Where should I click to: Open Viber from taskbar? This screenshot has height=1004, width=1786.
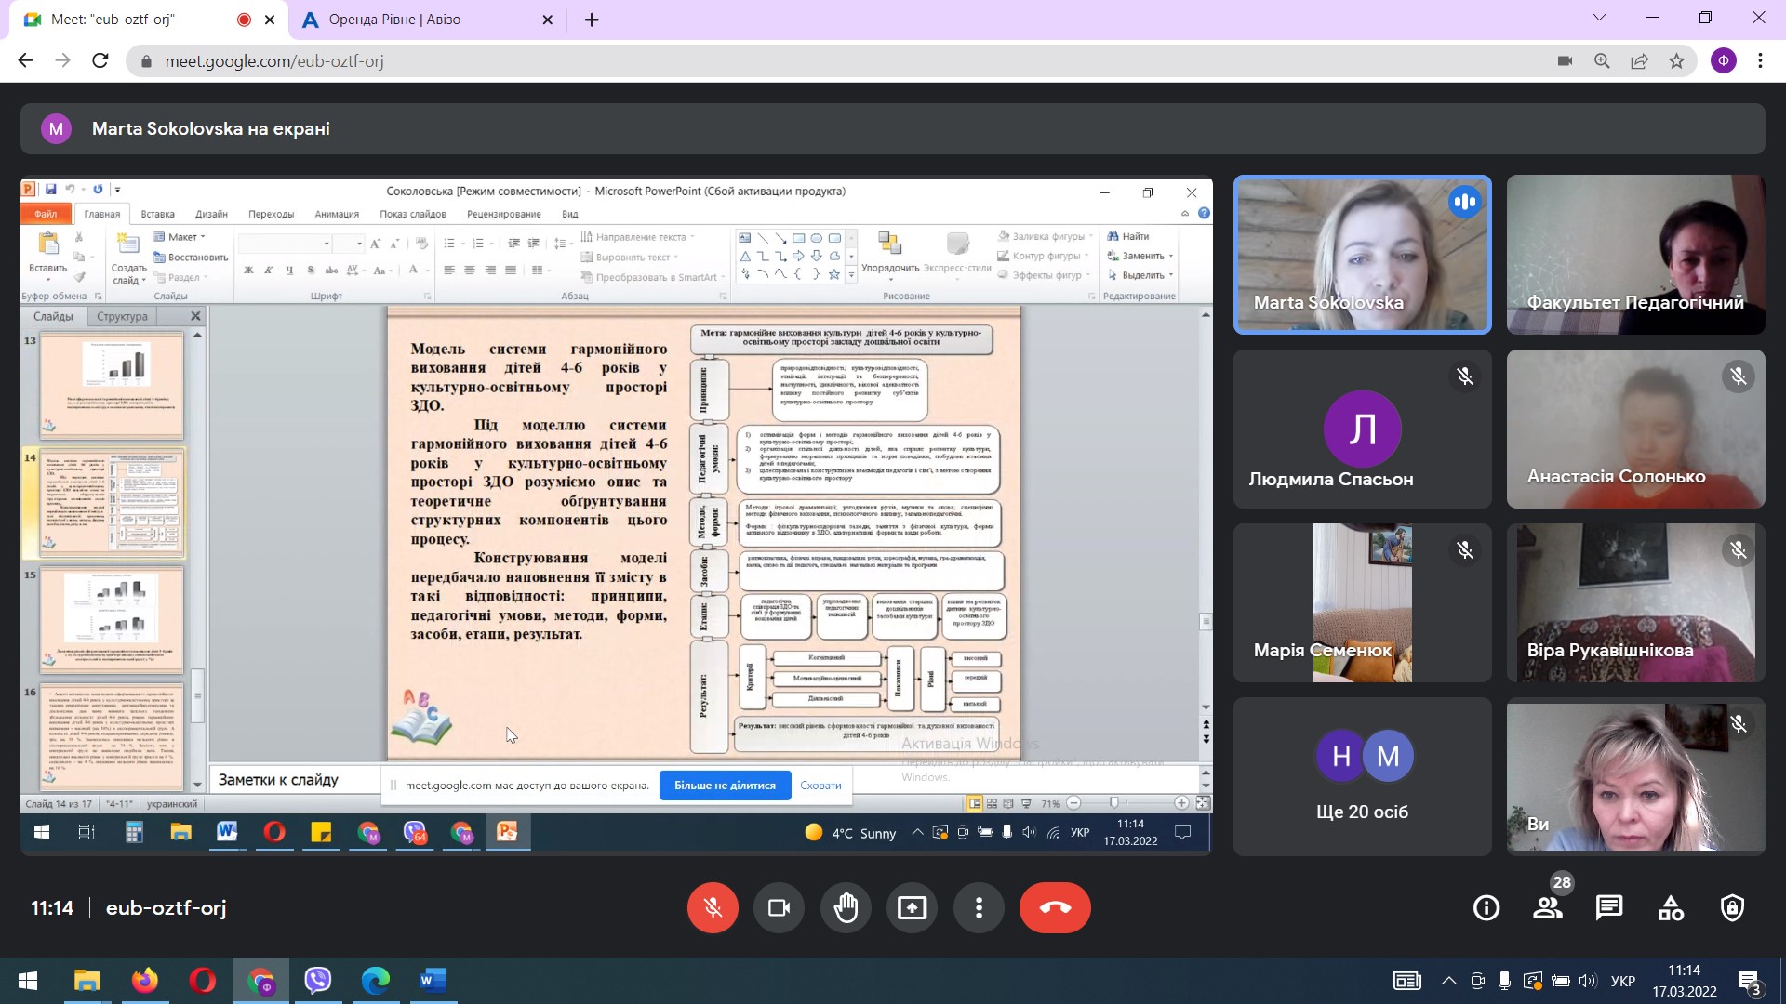point(318,981)
